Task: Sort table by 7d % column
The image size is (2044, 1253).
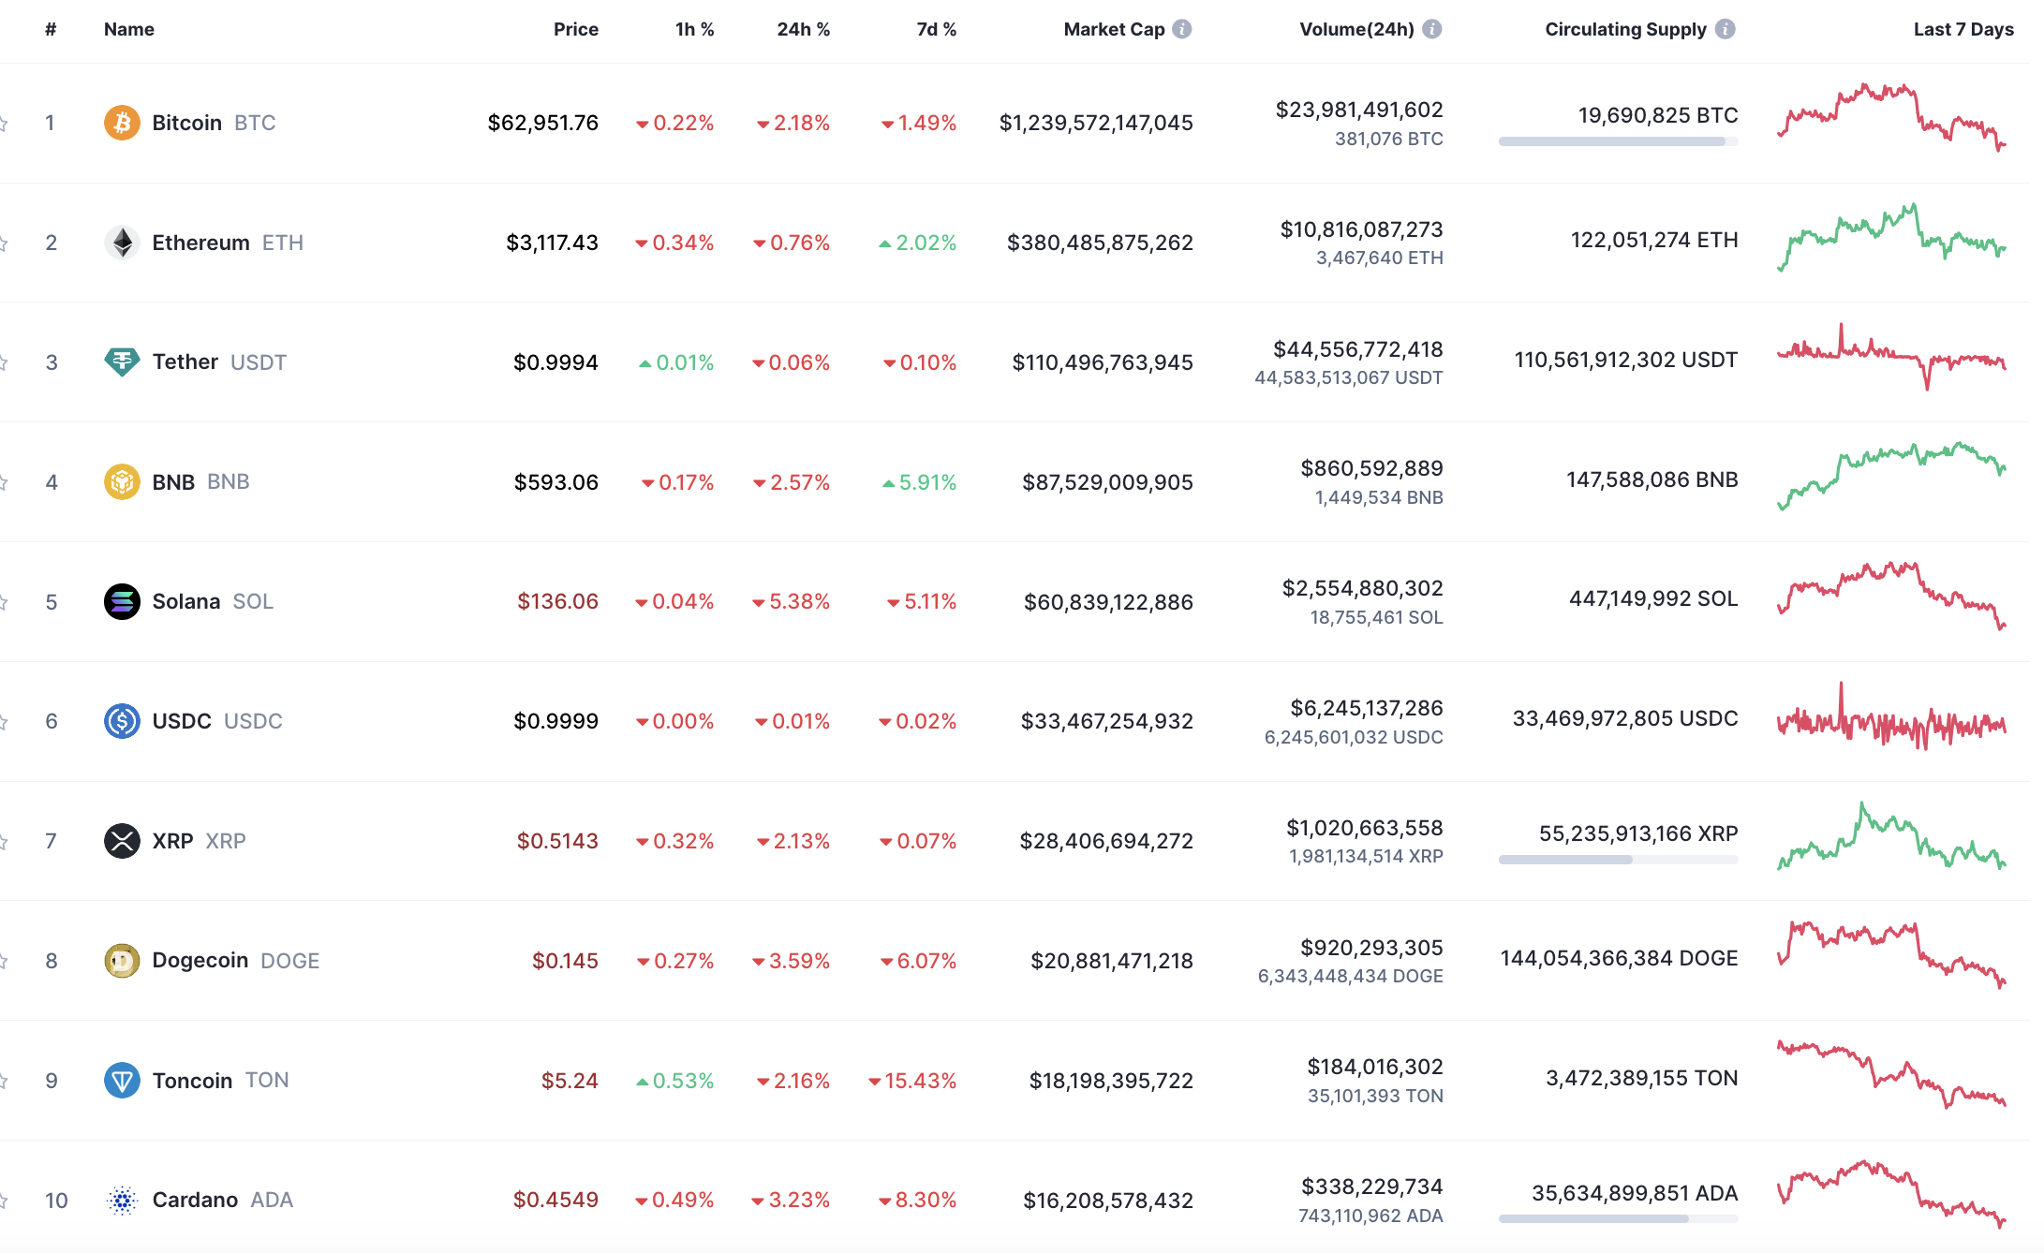Action: (936, 29)
